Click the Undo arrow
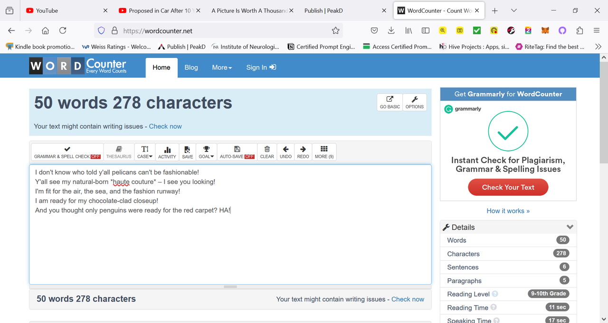 [286, 152]
